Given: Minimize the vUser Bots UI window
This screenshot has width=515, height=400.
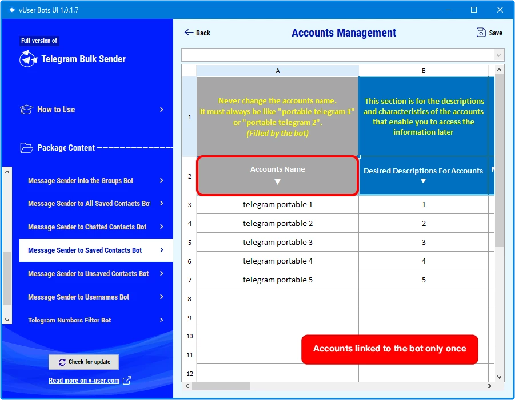Looking at the screenshot, I should [x=448, y=10].
